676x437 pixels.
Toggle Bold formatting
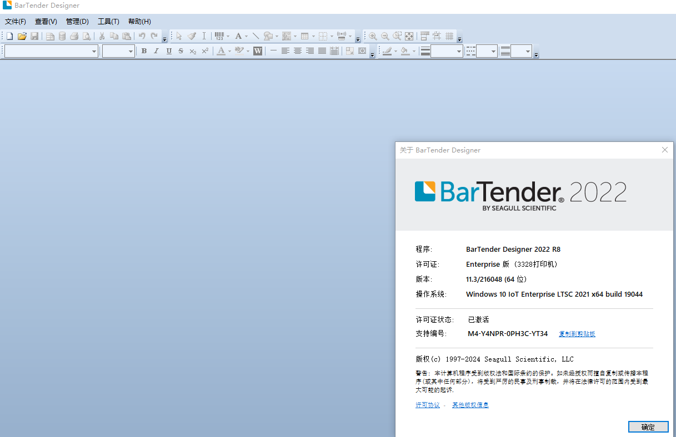click(144, 51)
